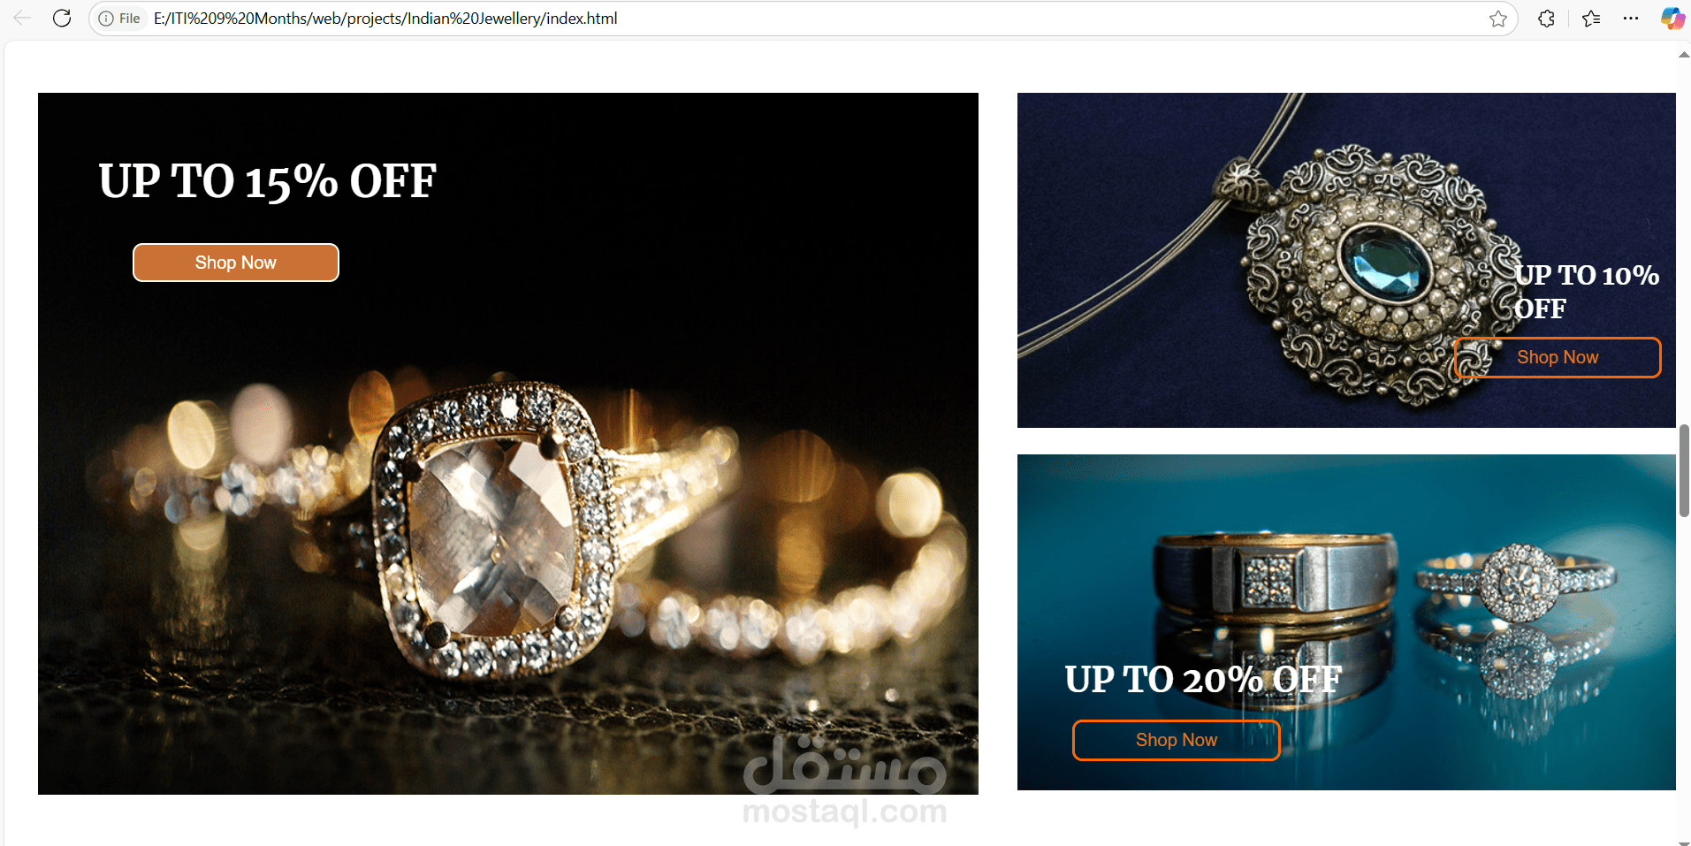Click the browser refresh icon
Viewport: 1691px width, 846px height.
click(62, 19)
